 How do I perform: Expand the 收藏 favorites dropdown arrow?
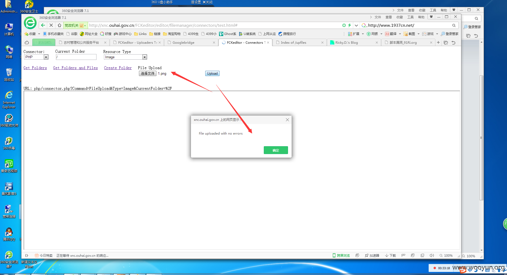click(x=39, y=34)
